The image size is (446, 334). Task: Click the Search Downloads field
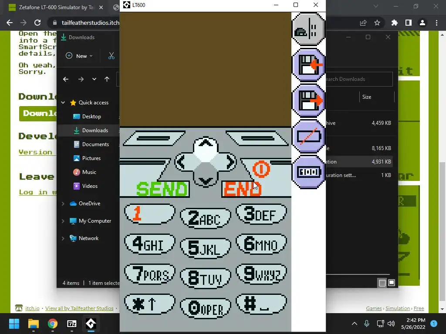click(x=359, y=79)
